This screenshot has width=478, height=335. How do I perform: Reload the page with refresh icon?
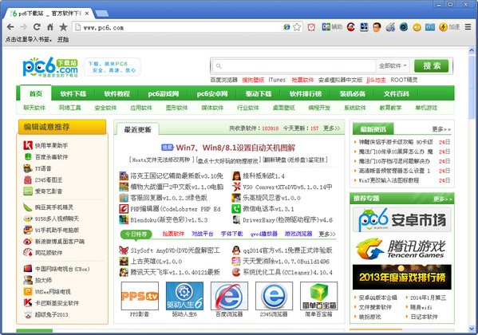pos(37,27)
